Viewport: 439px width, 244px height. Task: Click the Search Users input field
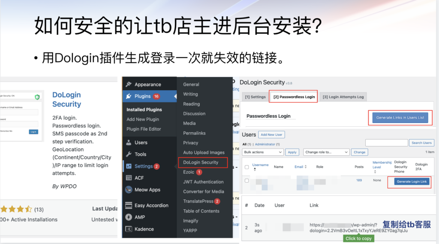[x=386, y=143]
